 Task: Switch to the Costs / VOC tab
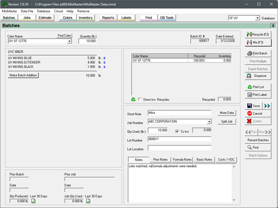[226, 159]
